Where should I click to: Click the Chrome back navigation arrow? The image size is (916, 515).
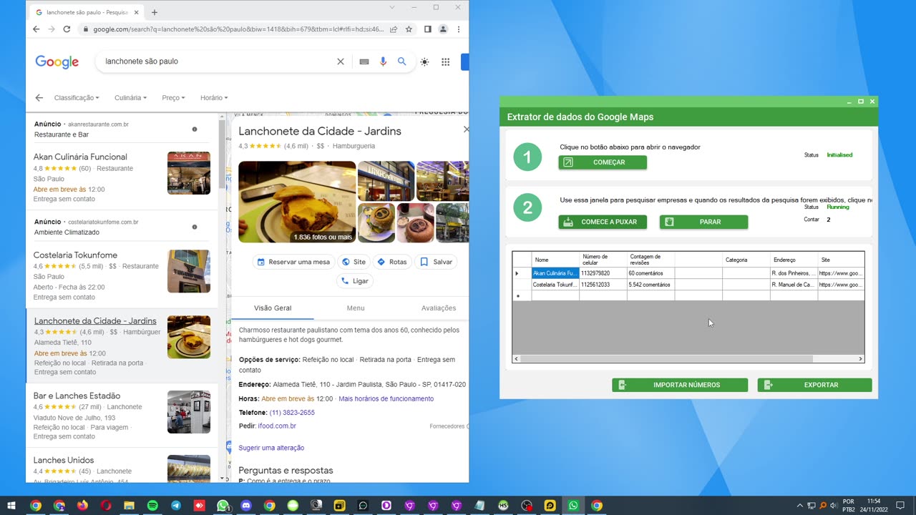(36, 29)
